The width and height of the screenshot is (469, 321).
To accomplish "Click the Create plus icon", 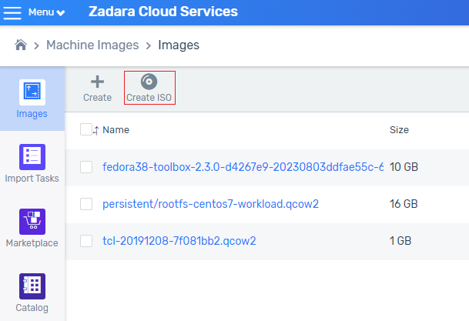I will [97, 82].
